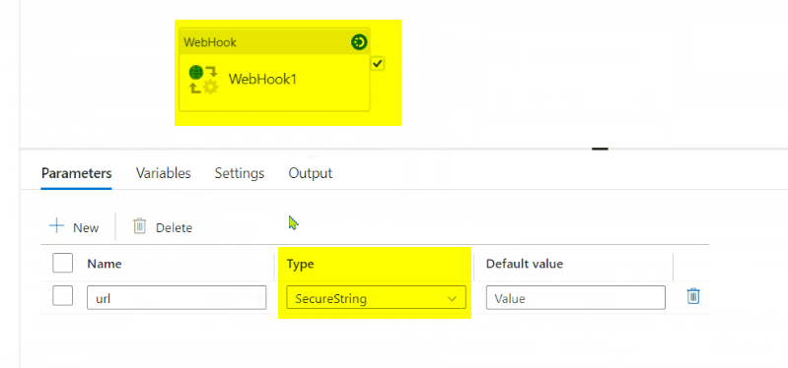Image resolution: width=788 pixels, height=368 pixels.
Task: Open the Settings tab
Action: click(240, 173)
